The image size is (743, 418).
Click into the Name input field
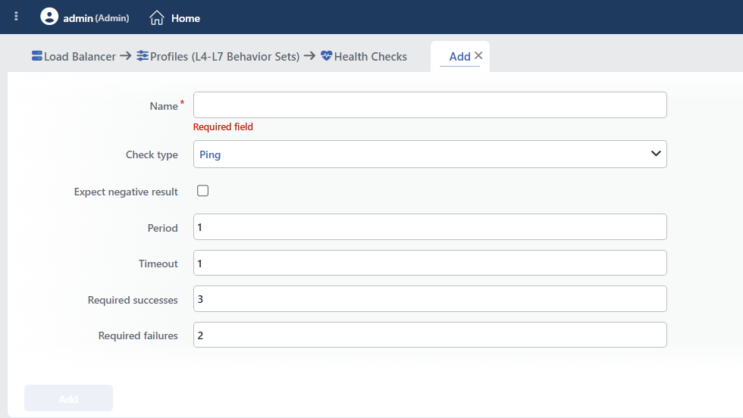pyautogui.click(x=430, y=104)
